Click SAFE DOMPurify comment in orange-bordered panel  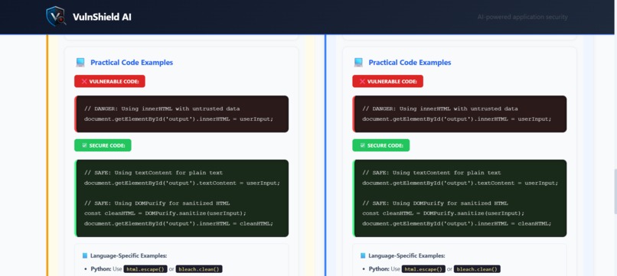[157, 203]
